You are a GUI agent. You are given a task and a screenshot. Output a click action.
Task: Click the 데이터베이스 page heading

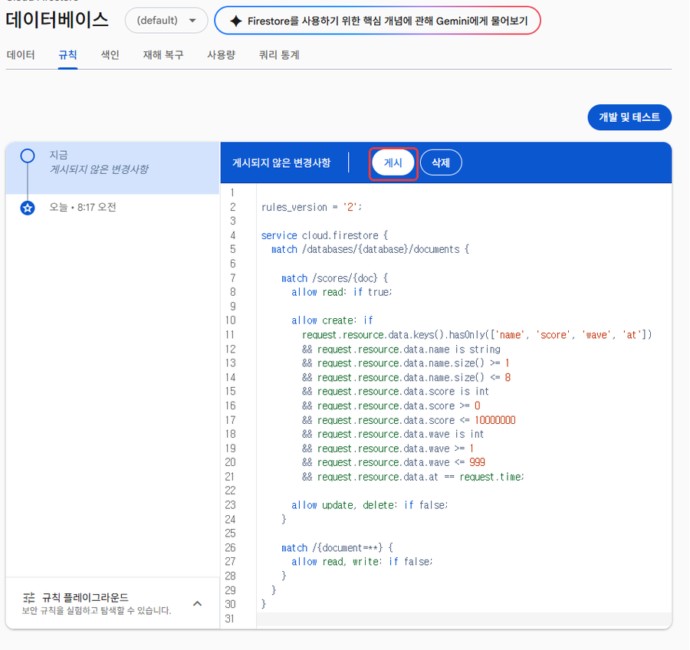pyautogui.click(x=58, y=20)
